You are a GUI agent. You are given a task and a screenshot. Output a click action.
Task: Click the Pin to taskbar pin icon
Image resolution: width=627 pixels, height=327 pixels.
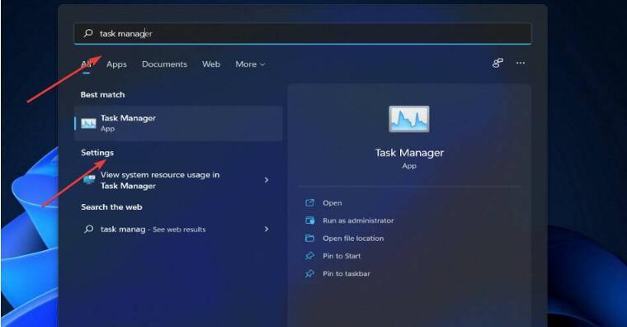pos(310,274)
